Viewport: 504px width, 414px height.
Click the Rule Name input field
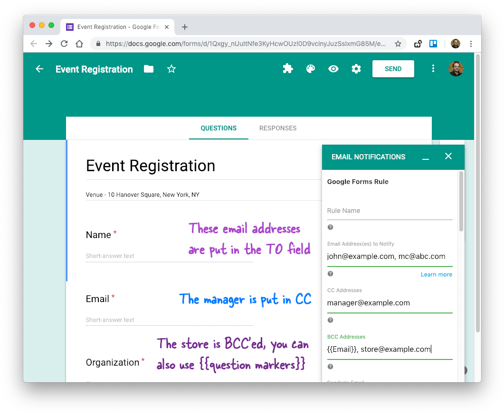tap(390, 211)
